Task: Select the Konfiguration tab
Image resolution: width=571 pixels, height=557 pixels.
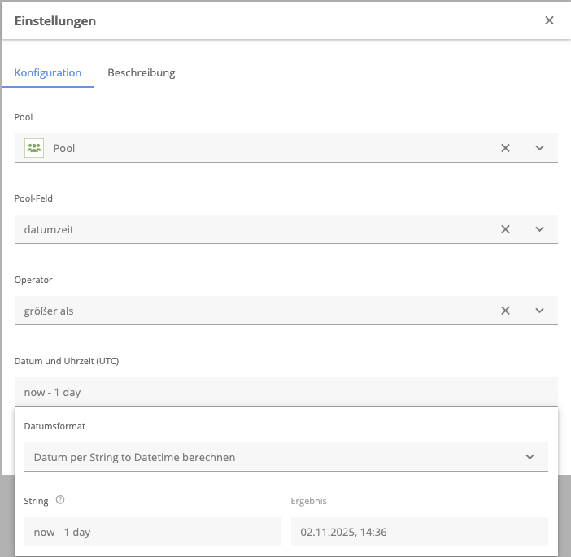Action: click(x=48, y=72)
